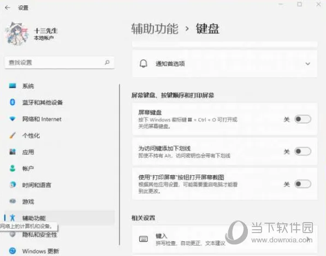This screenshot has width=326, height=256.
Task: Turn on the 屏幕键盘 toggle
Action: tap(303, 119)
